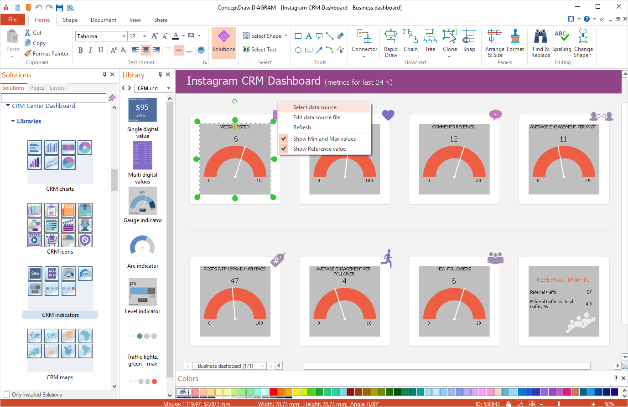This screenshot has height=407, width=628.
Task: Select the text tool in Tools
Action: tap(309, 36)
